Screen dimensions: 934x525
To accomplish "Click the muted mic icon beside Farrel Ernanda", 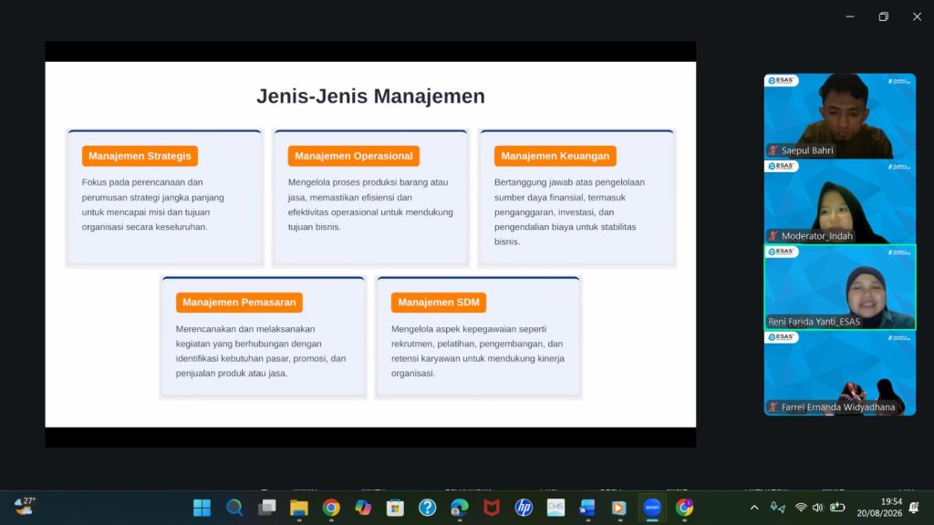I will [773, 407].
